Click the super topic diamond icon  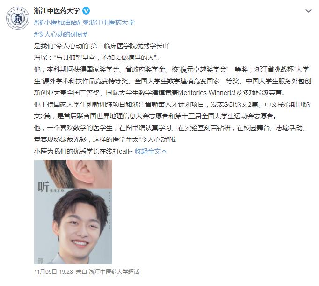86,22
